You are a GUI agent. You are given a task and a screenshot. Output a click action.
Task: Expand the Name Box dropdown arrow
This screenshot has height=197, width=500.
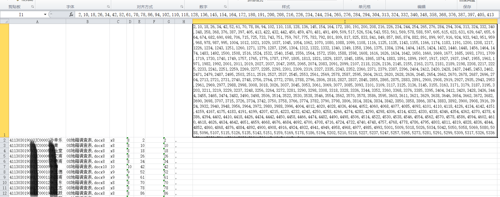pos(45,15)
